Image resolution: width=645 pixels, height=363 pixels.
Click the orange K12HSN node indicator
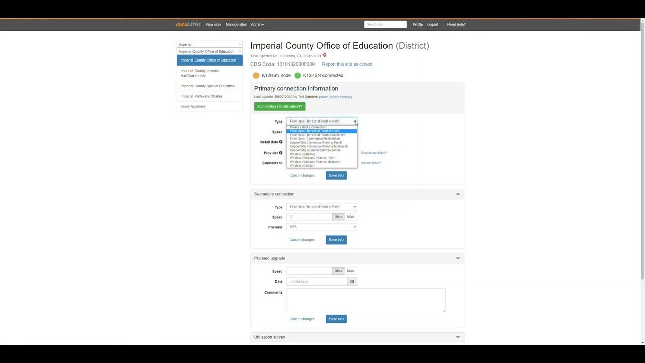256,75
